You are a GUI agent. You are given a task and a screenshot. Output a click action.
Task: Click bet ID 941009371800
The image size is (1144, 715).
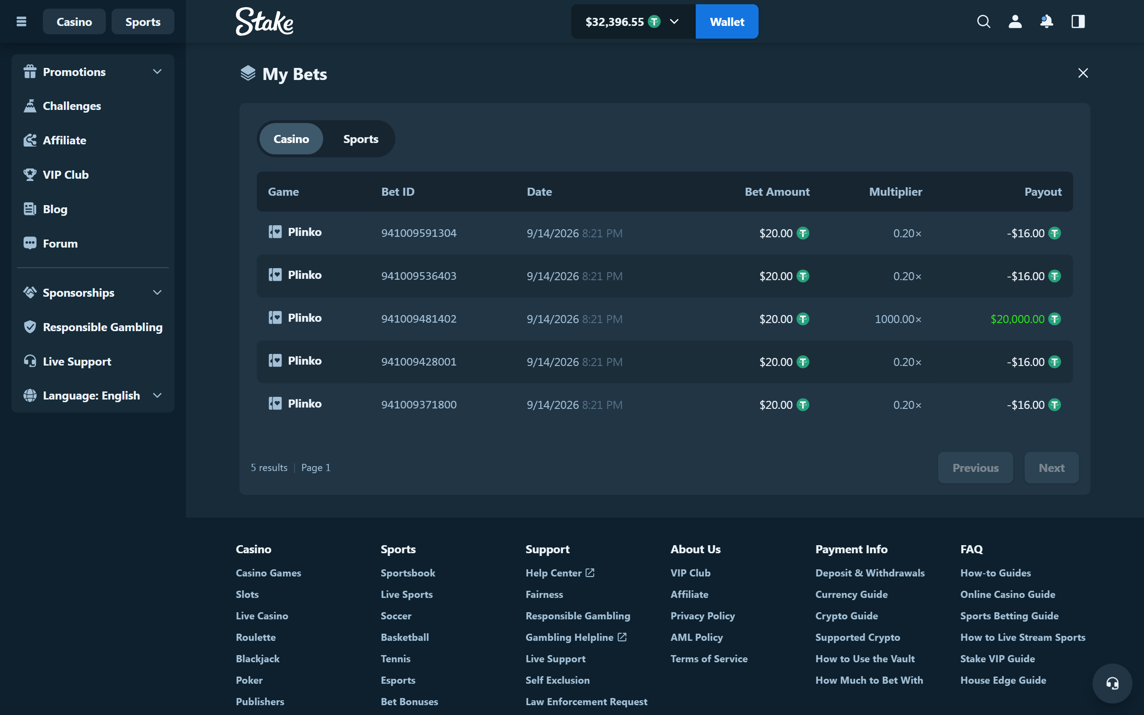point(419,405)
